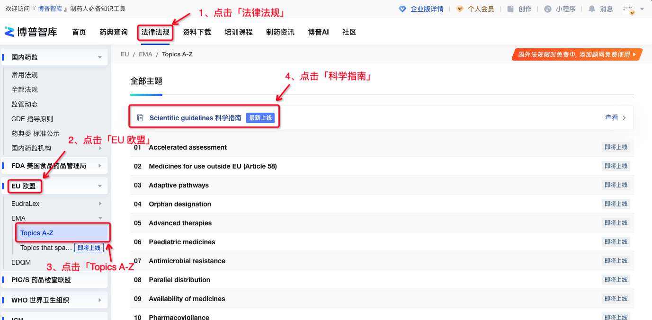Click 即将上线 tag beside Topics that spa…
Image resolution: width=652 pixels, height=320 pixels.
89,248
